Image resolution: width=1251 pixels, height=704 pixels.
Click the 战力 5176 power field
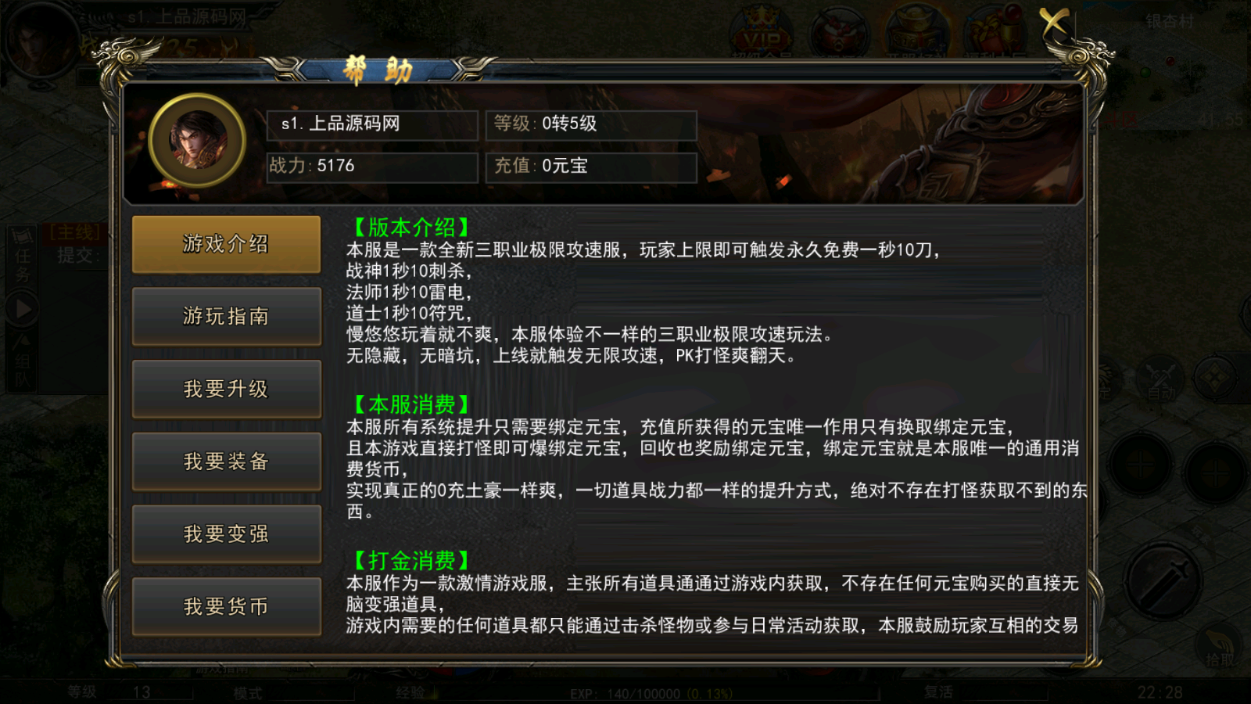click(372, 167)
